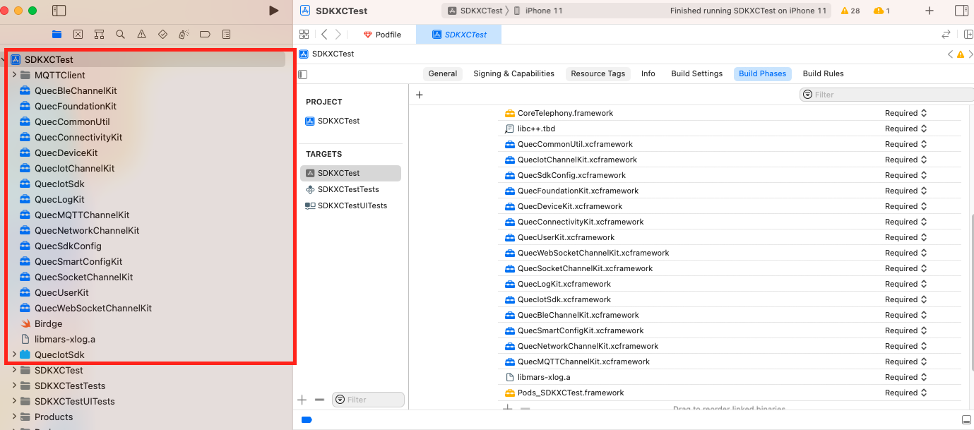The image size is (974, 430).
Task: Expand the QuecIotSdk folder group
Action: click(14, 354)
